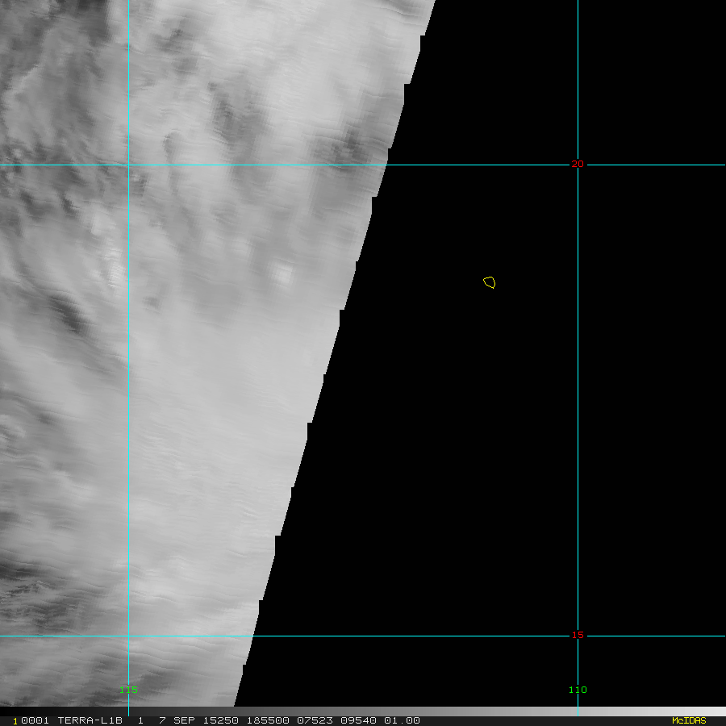Click intersection of 20 latitude and 115 longitude

coord(128,165)
